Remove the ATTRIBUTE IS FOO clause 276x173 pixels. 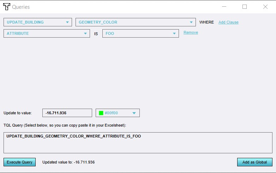[x=191, y=32]
